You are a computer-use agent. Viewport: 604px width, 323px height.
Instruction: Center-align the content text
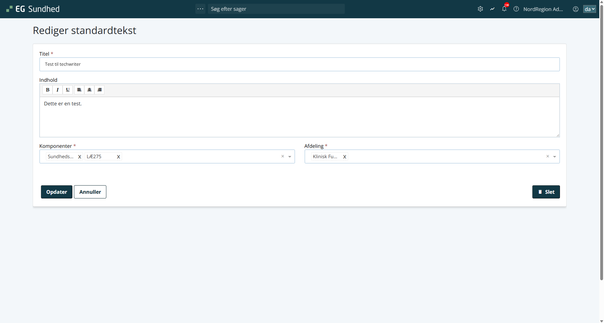(x=89, y=90)
